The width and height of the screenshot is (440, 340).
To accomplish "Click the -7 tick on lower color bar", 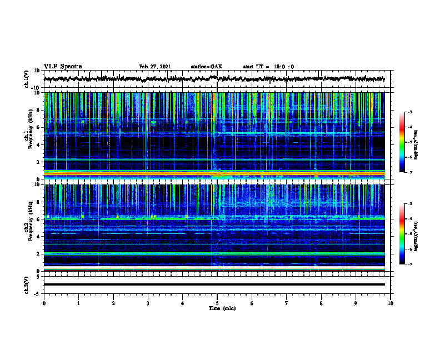I will point(409,264).
